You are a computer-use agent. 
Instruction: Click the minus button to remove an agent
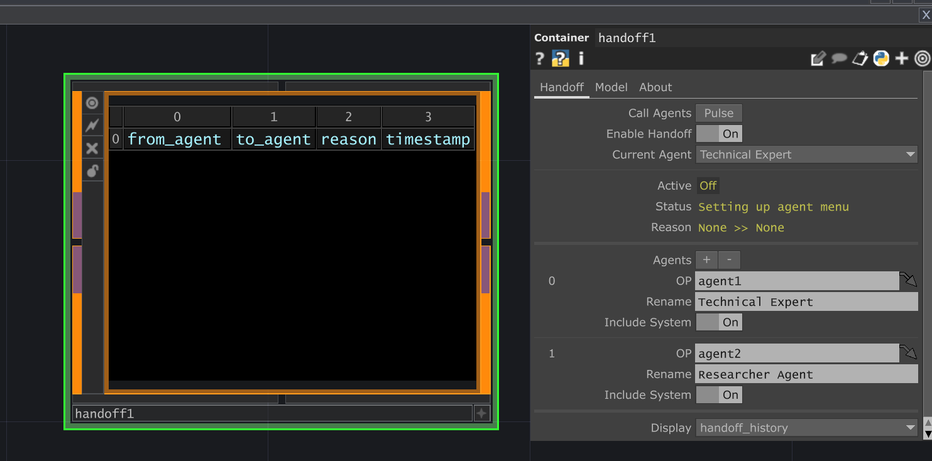(728, 259)
